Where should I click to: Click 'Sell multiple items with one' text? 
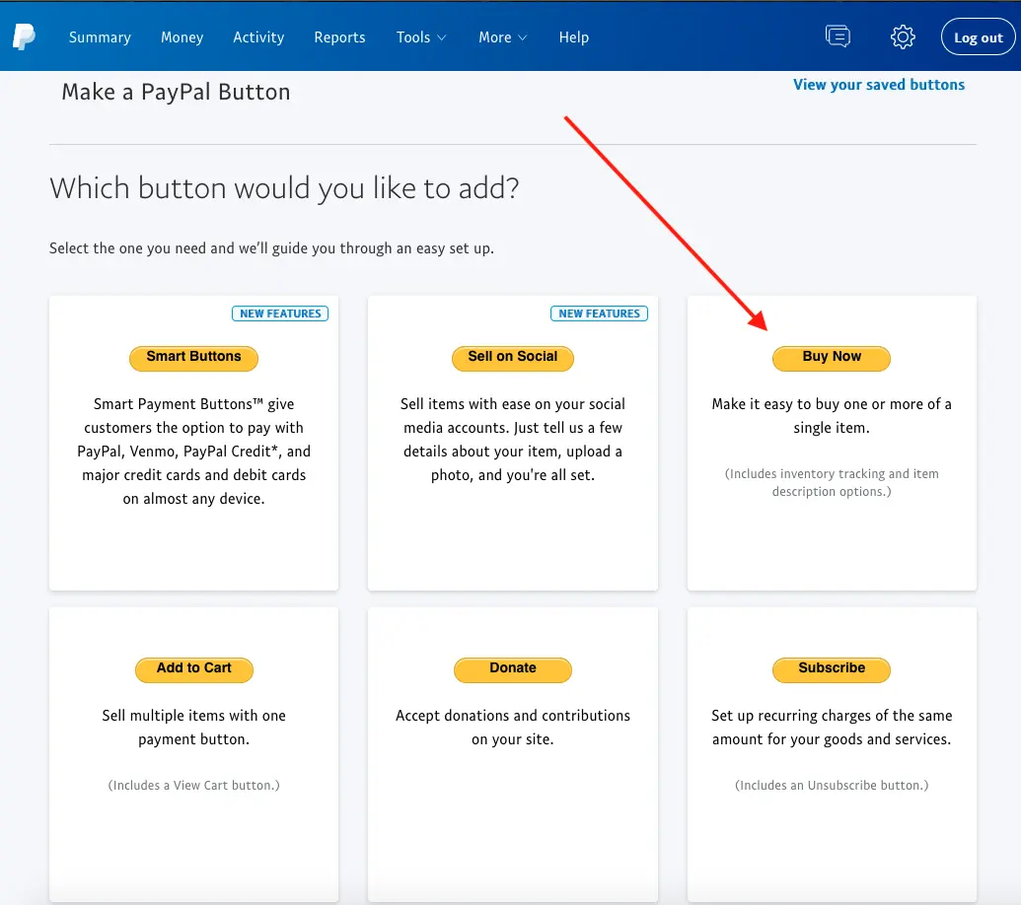coord(193,728)
